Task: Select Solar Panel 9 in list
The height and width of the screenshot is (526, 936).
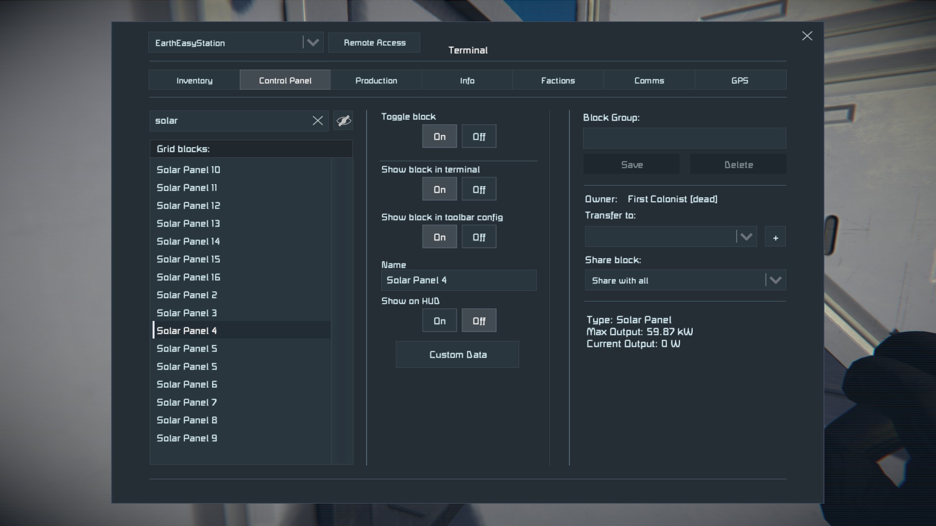Action: (187, 438)
